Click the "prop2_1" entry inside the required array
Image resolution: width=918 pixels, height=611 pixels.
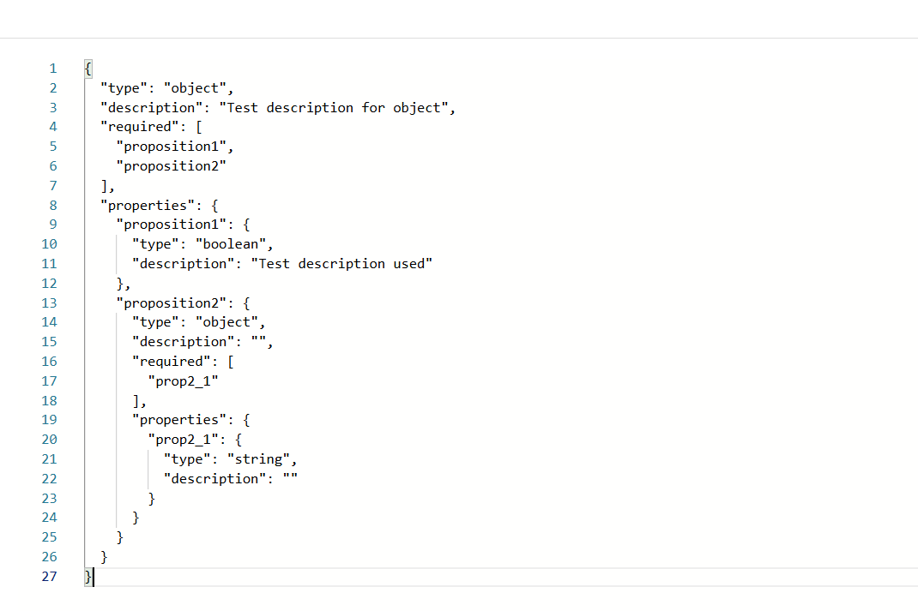coord(183,381)
